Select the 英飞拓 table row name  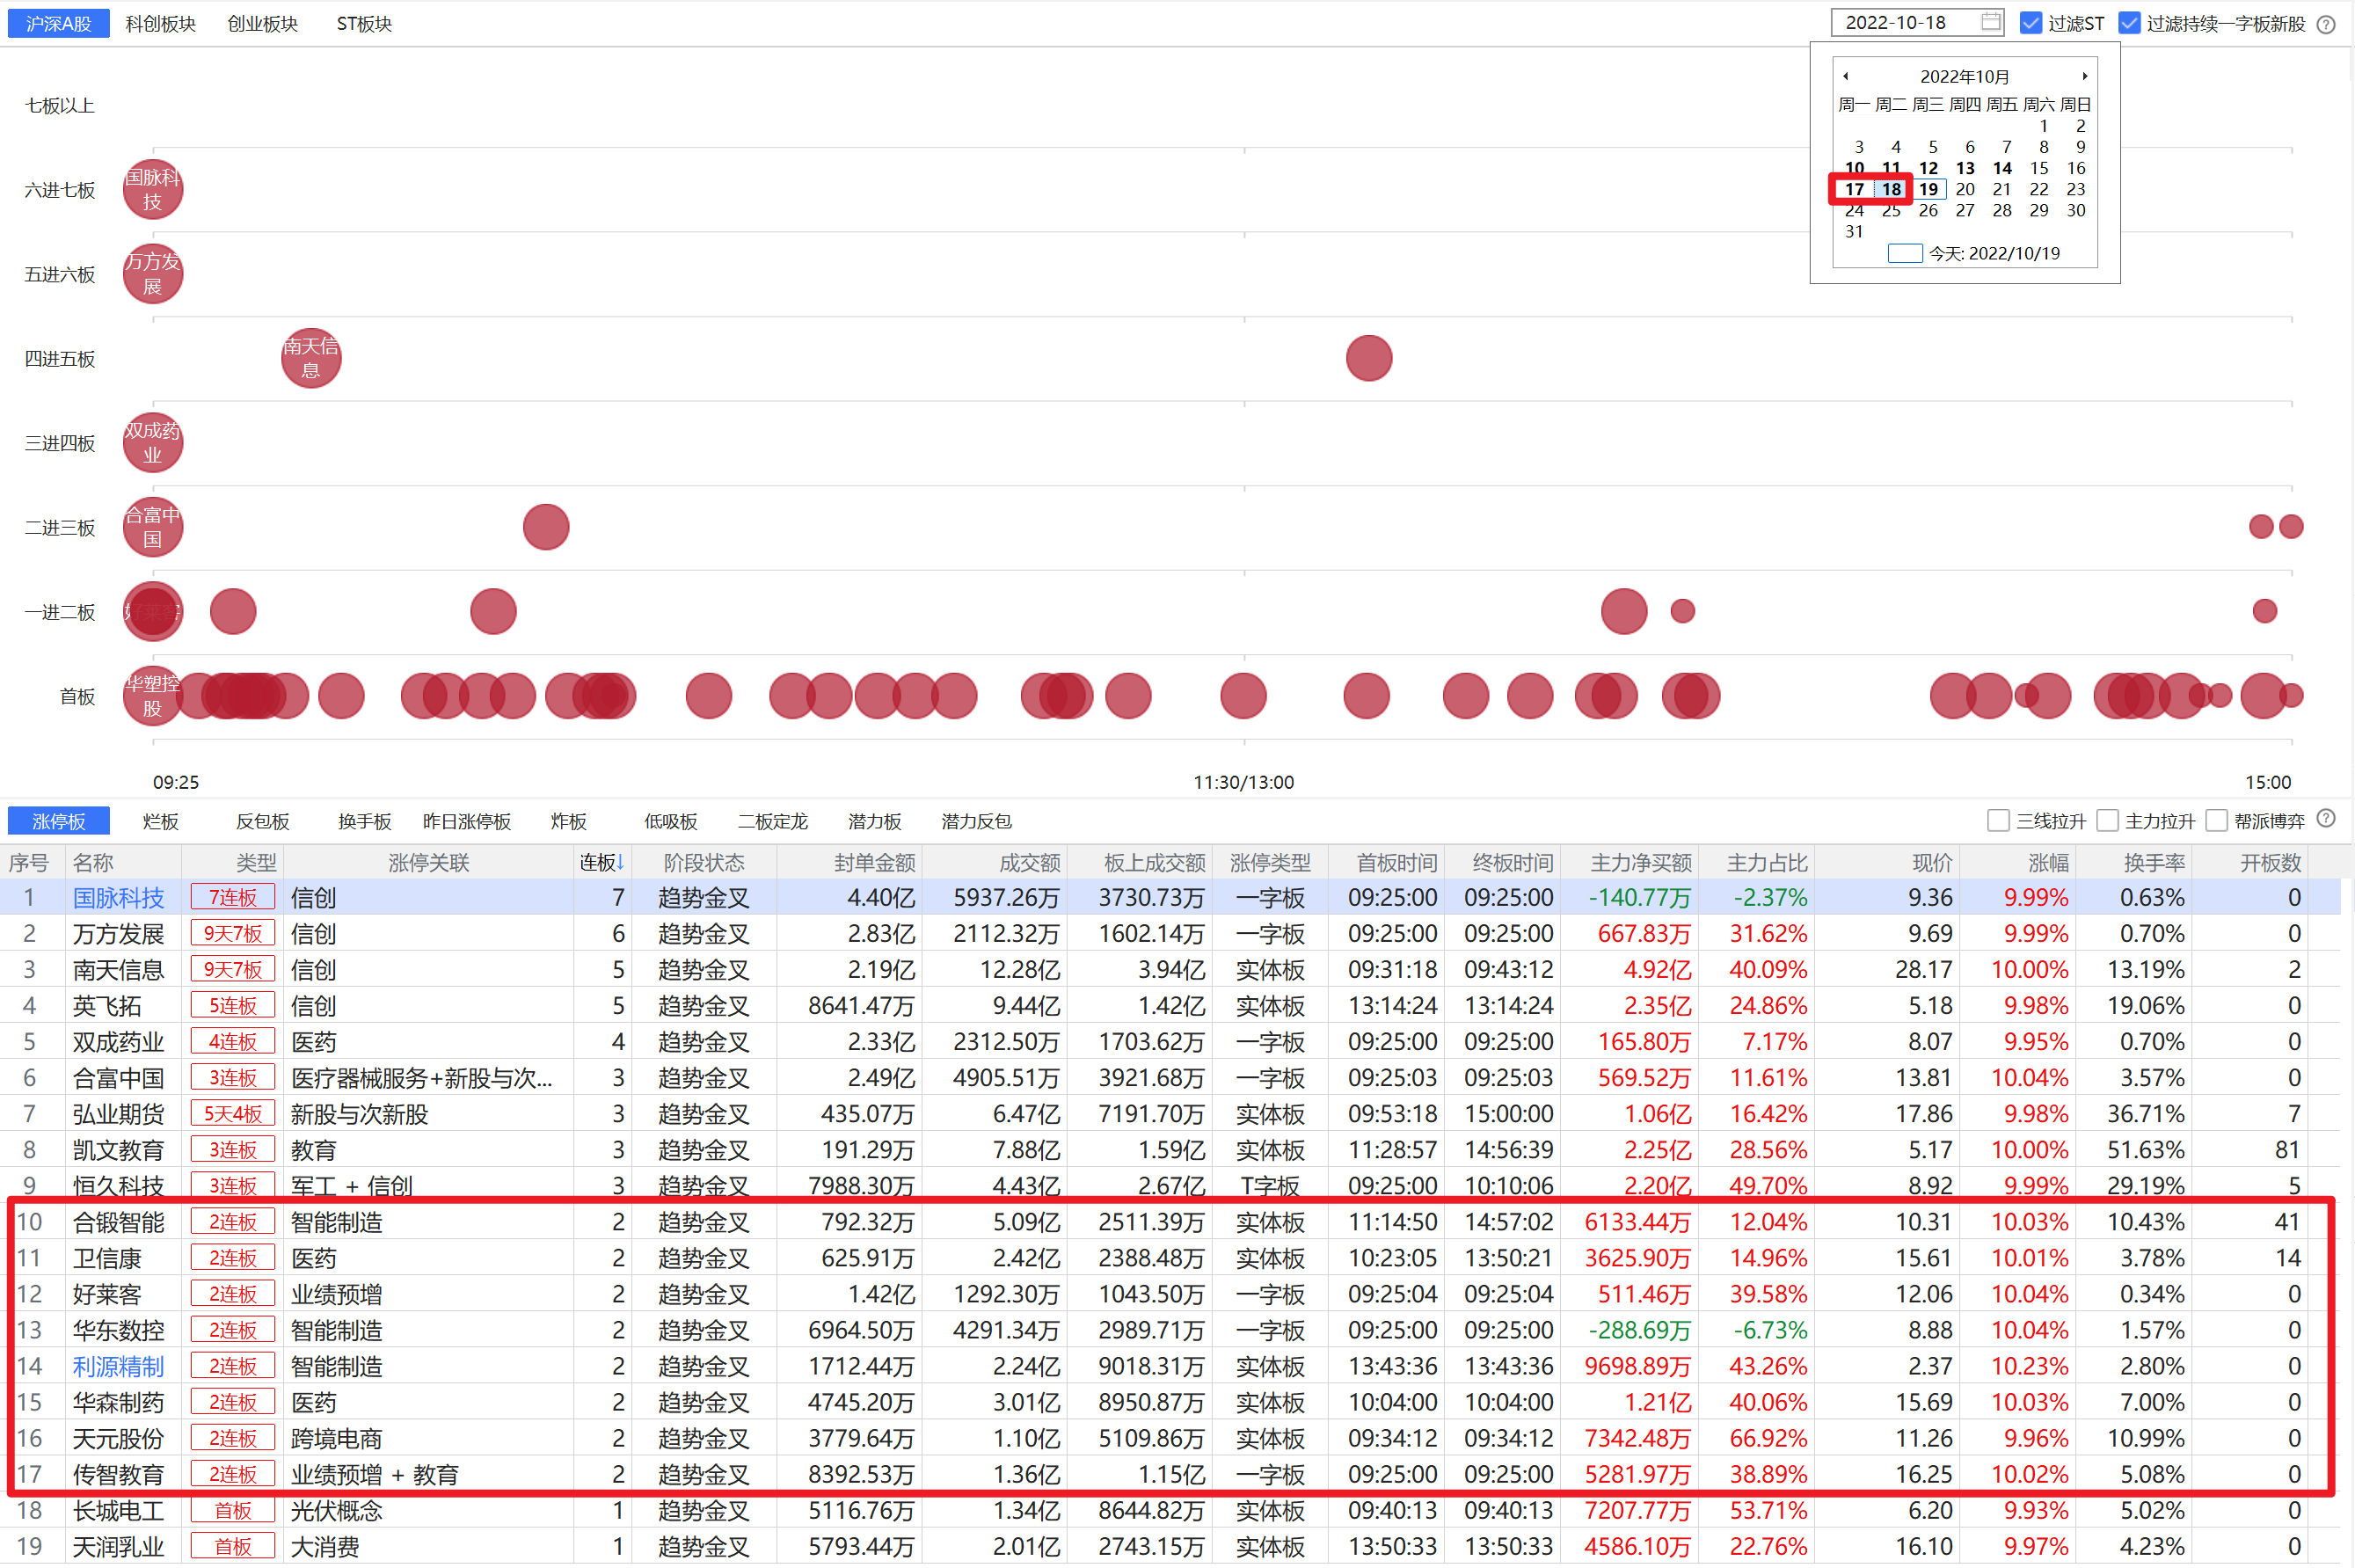(x=107, y=1006)
